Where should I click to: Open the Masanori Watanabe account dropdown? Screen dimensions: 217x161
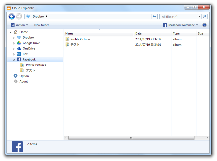coord(180,25)
